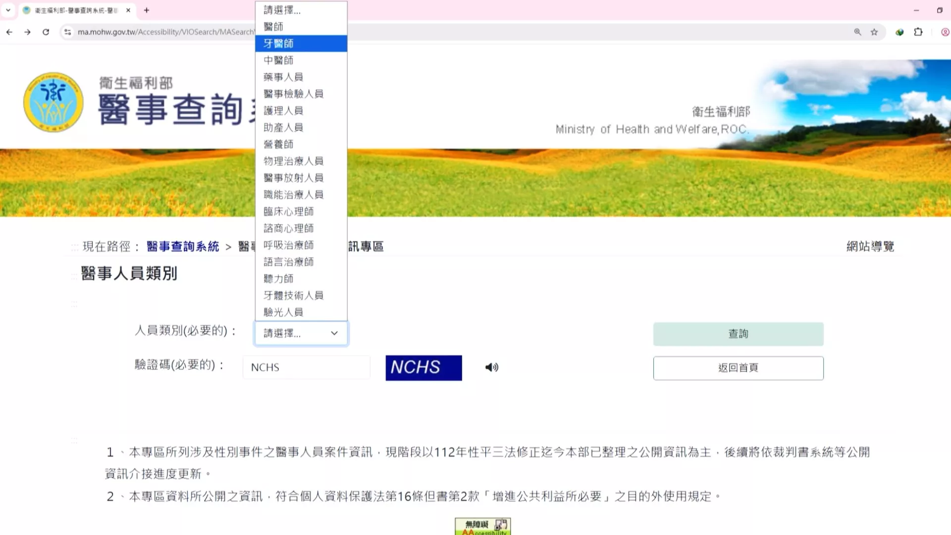Click the zoom magnifier icon in address bar
This screenshot has width=951, height=535.
857,32
